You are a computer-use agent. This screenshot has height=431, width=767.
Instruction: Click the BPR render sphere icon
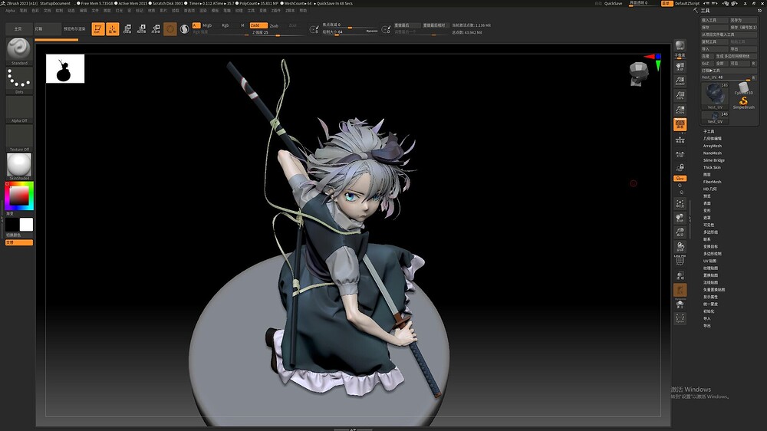(x=680, y=46)
